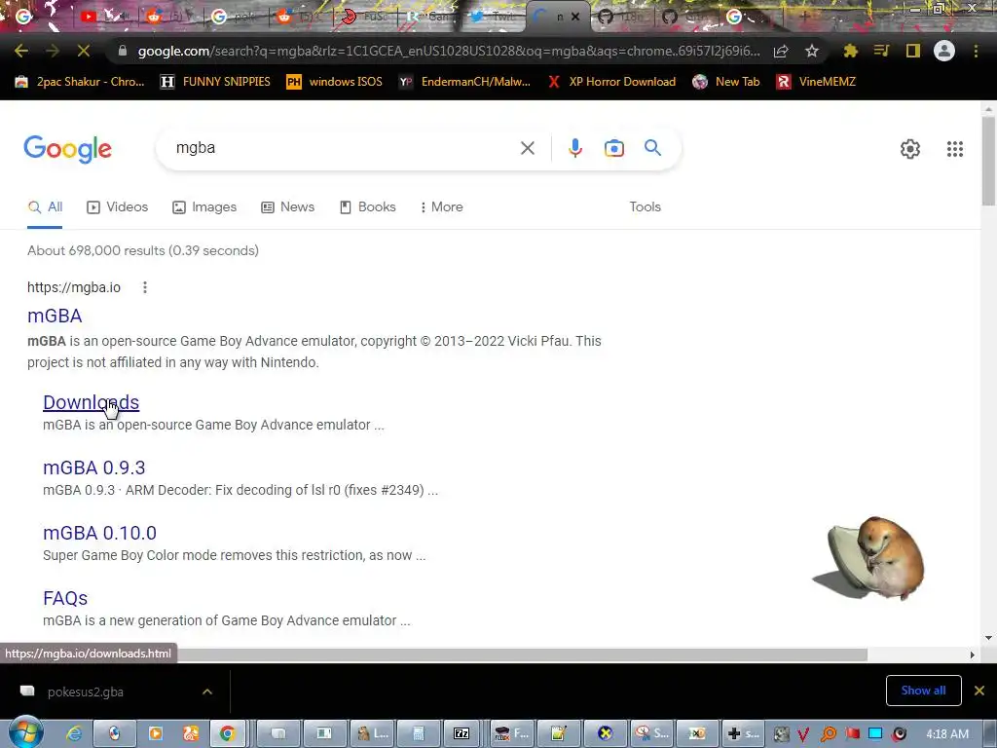This screenshot has height=748, width=997.
Task: Click the search box containing mgba
Action: coord(344,148)
